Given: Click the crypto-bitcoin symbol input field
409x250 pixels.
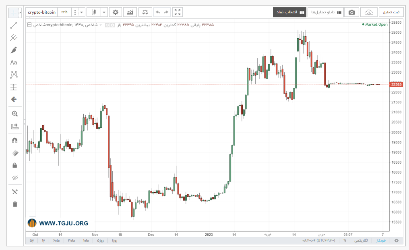Looking at the screenshot, I should [42, 12].
